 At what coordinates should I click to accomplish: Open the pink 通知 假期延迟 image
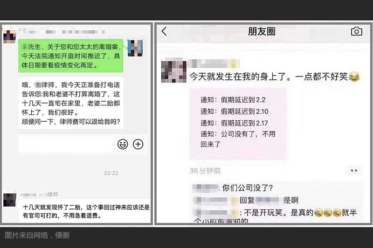click(238, 124)
